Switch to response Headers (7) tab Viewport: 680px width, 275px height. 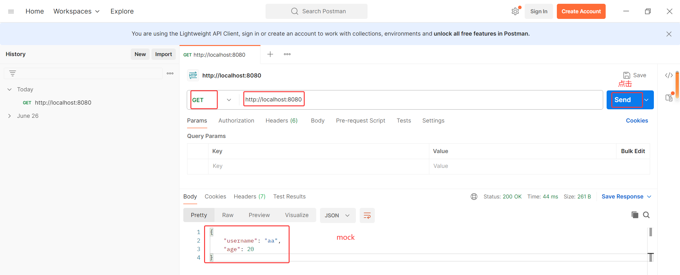[249, 197]
